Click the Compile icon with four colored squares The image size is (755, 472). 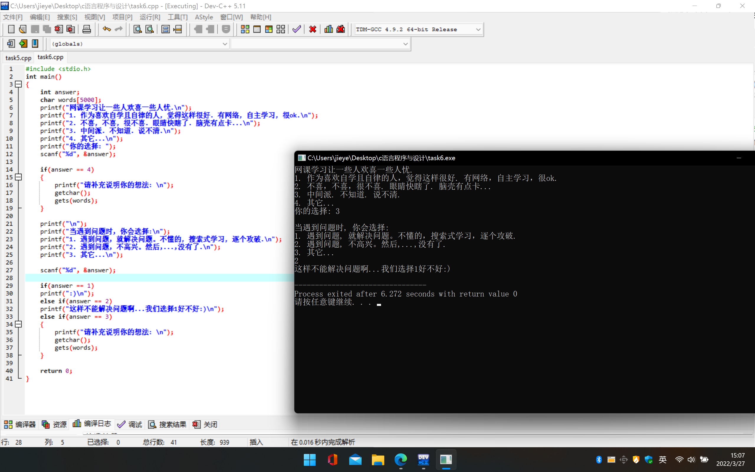click(x=245, y=29)
